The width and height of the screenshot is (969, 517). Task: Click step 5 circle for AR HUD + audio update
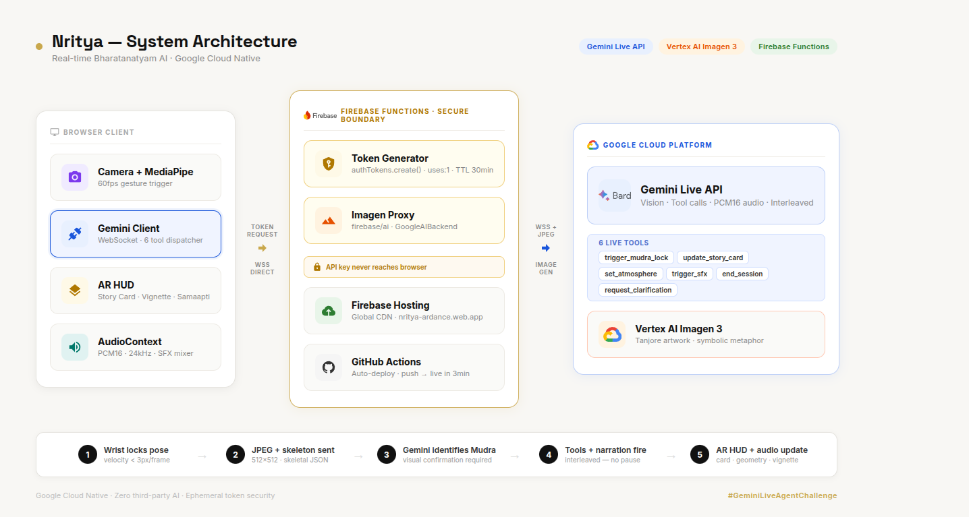(x=700, y=454)
